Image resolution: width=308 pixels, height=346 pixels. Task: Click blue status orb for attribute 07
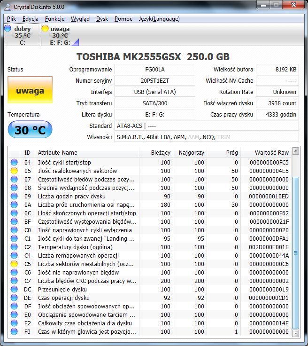14,179
